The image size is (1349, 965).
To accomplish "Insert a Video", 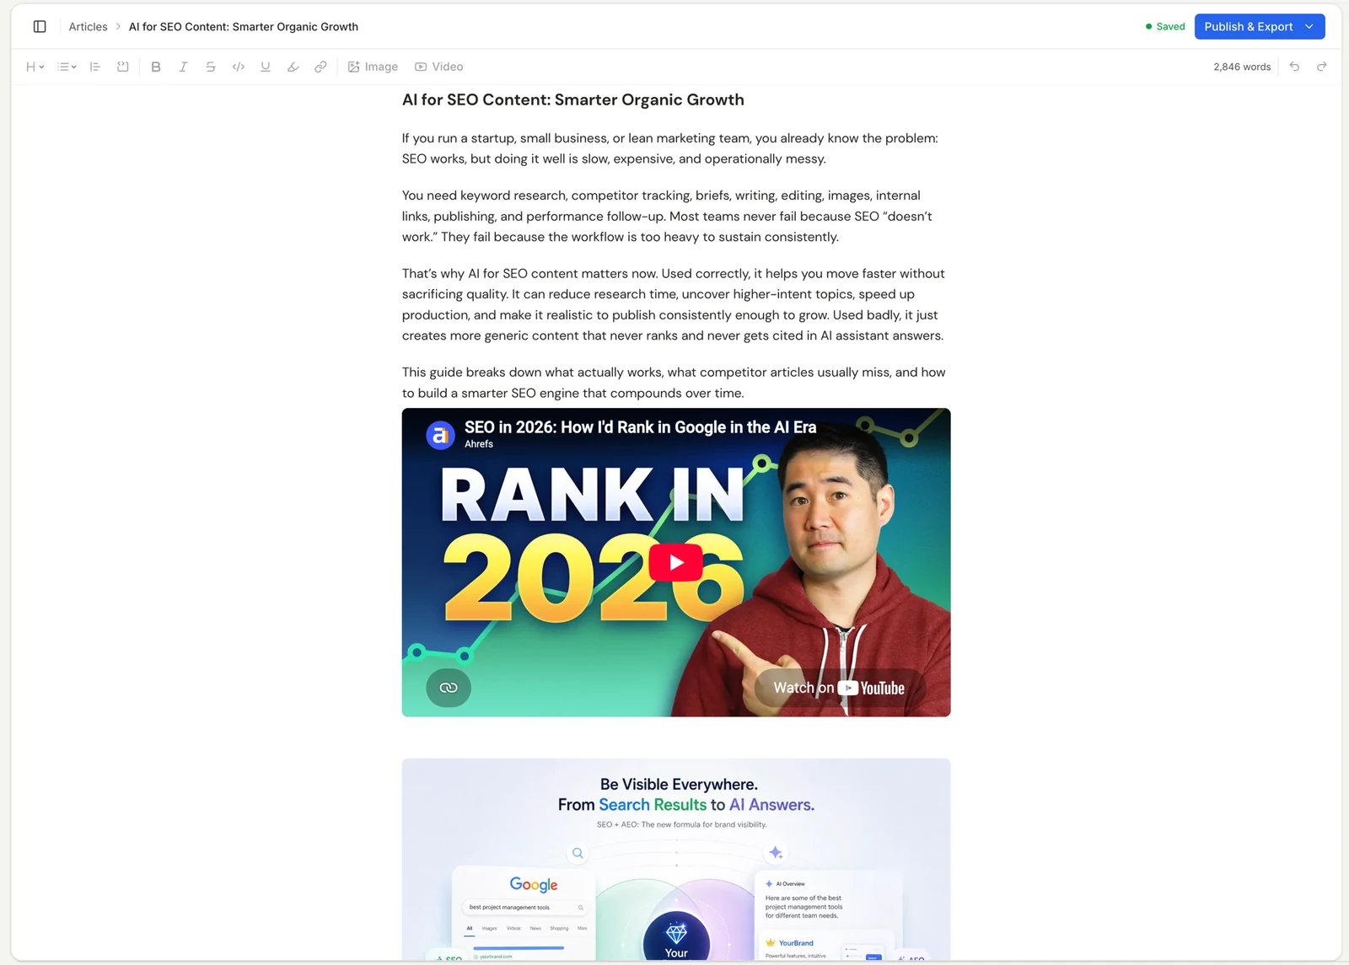I will [x=439, y=67].
